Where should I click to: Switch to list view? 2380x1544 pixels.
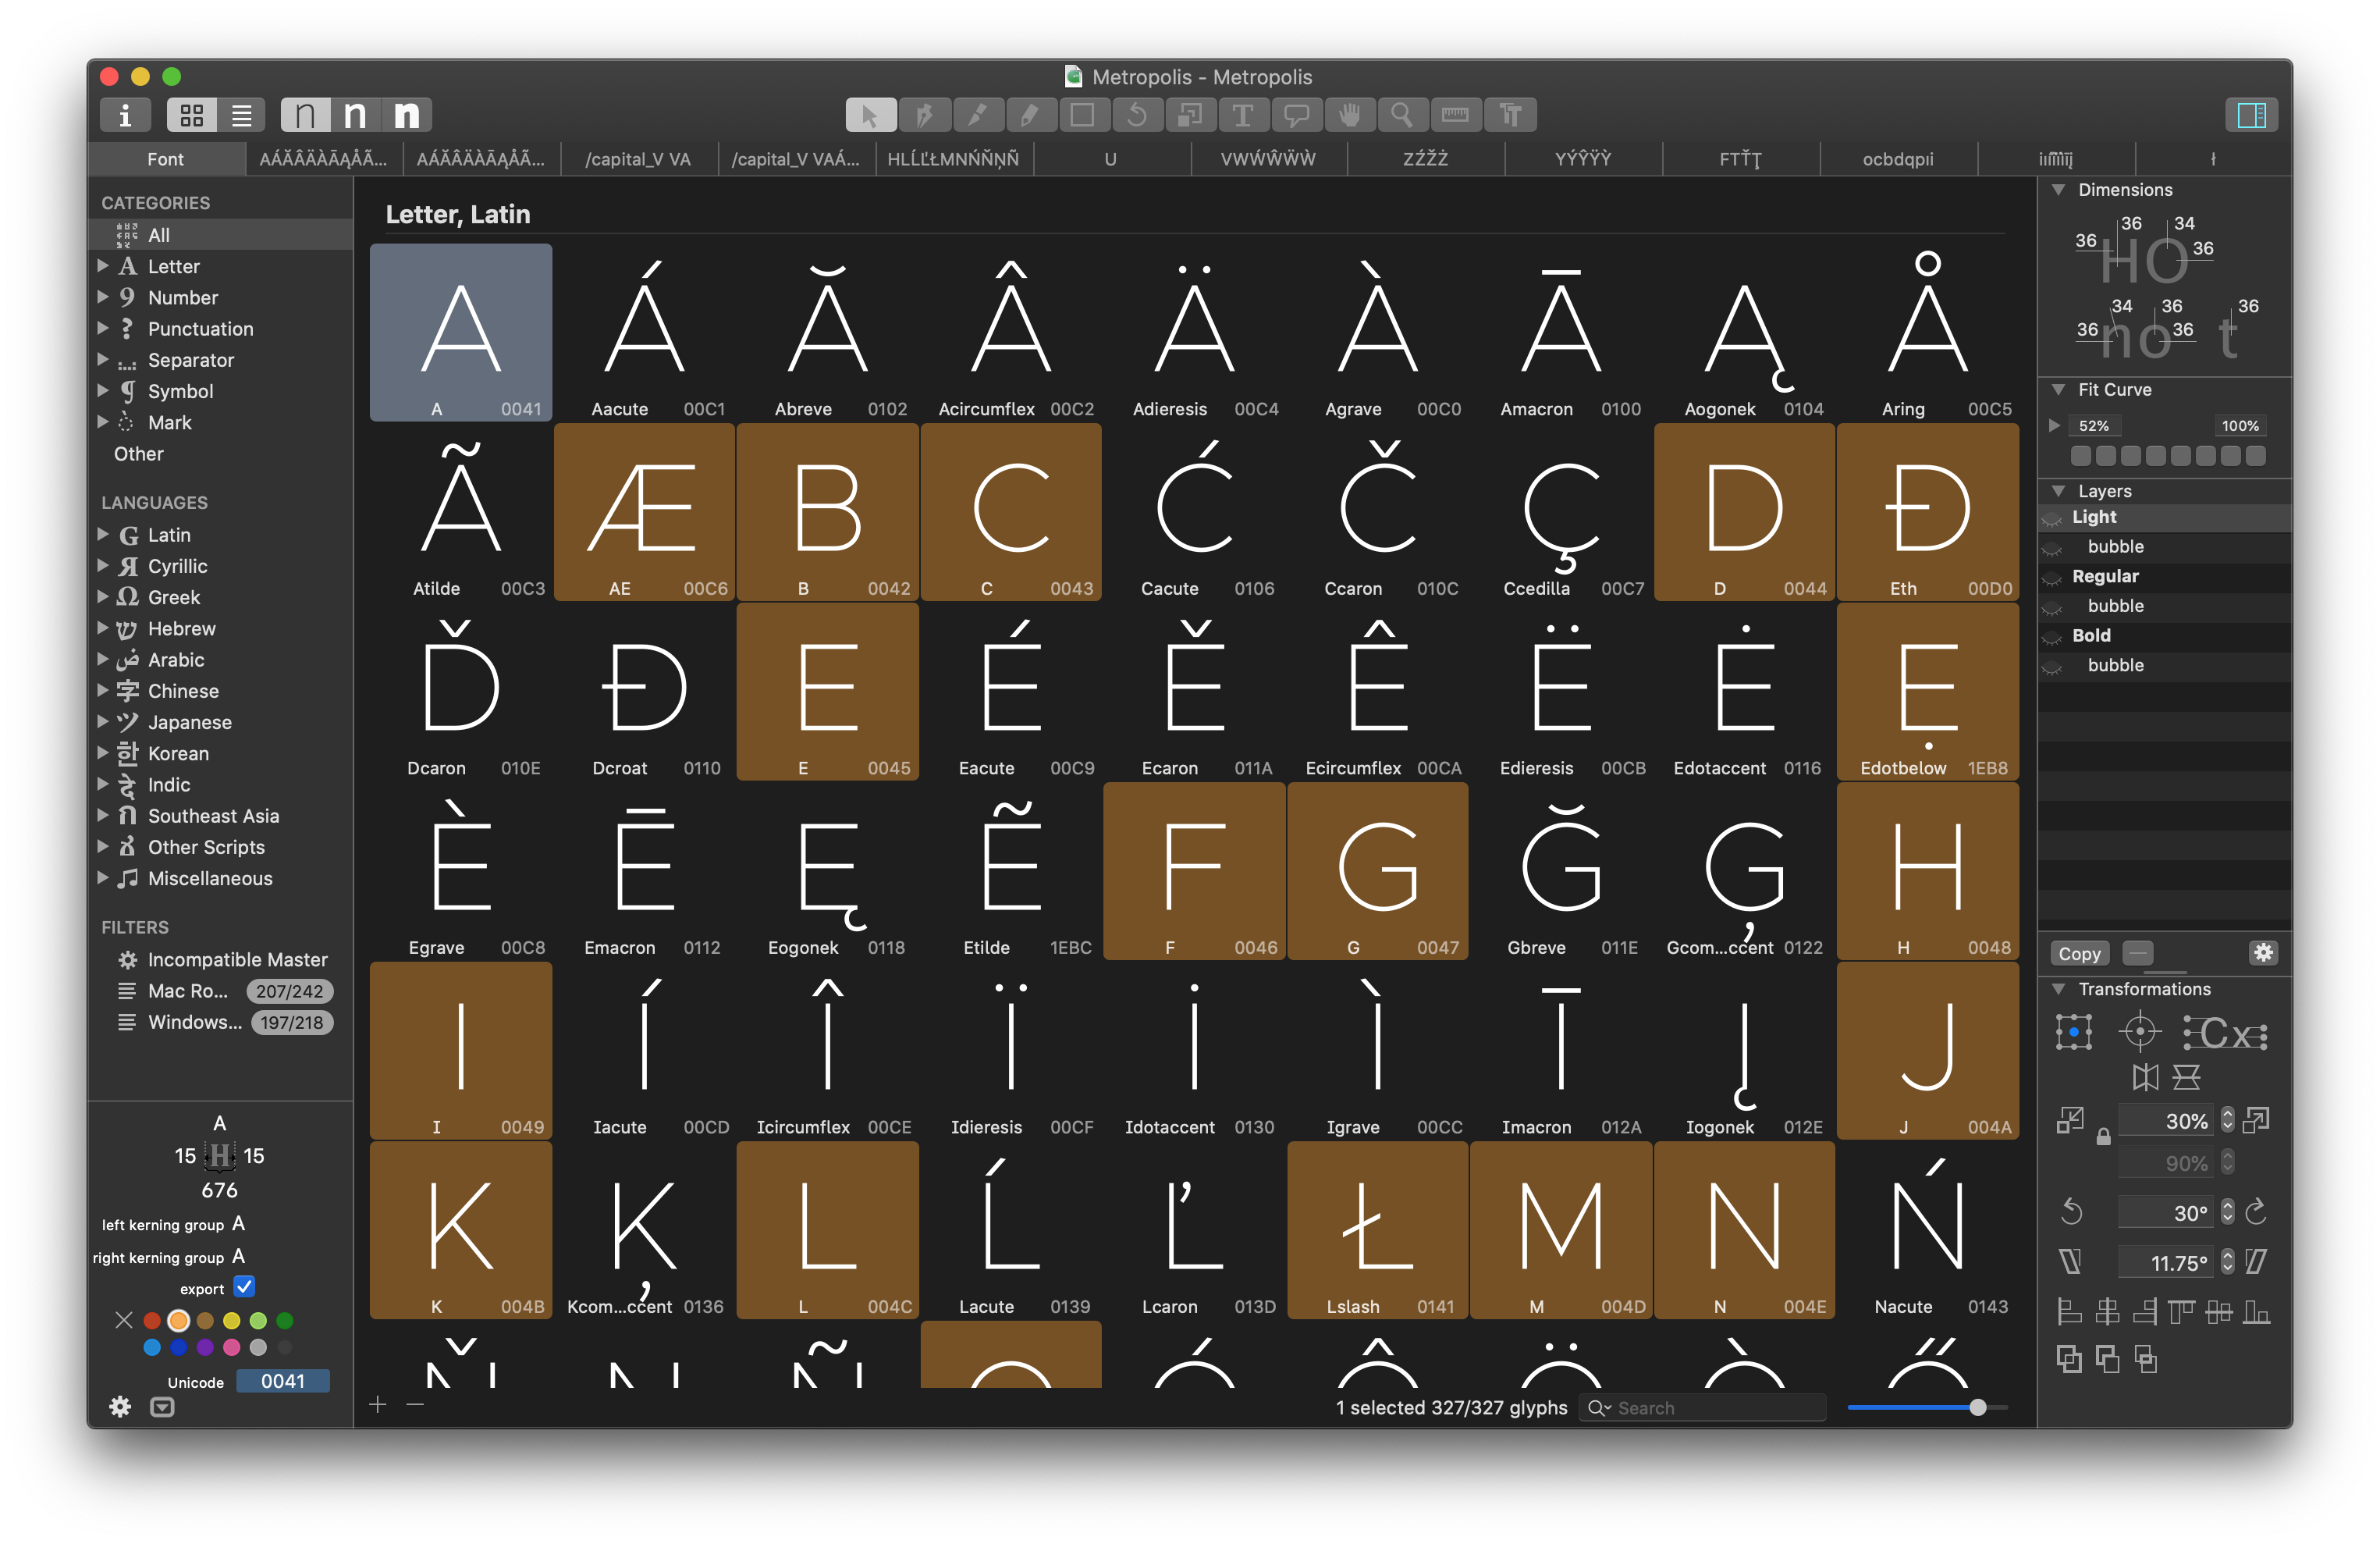pos(242,115)
